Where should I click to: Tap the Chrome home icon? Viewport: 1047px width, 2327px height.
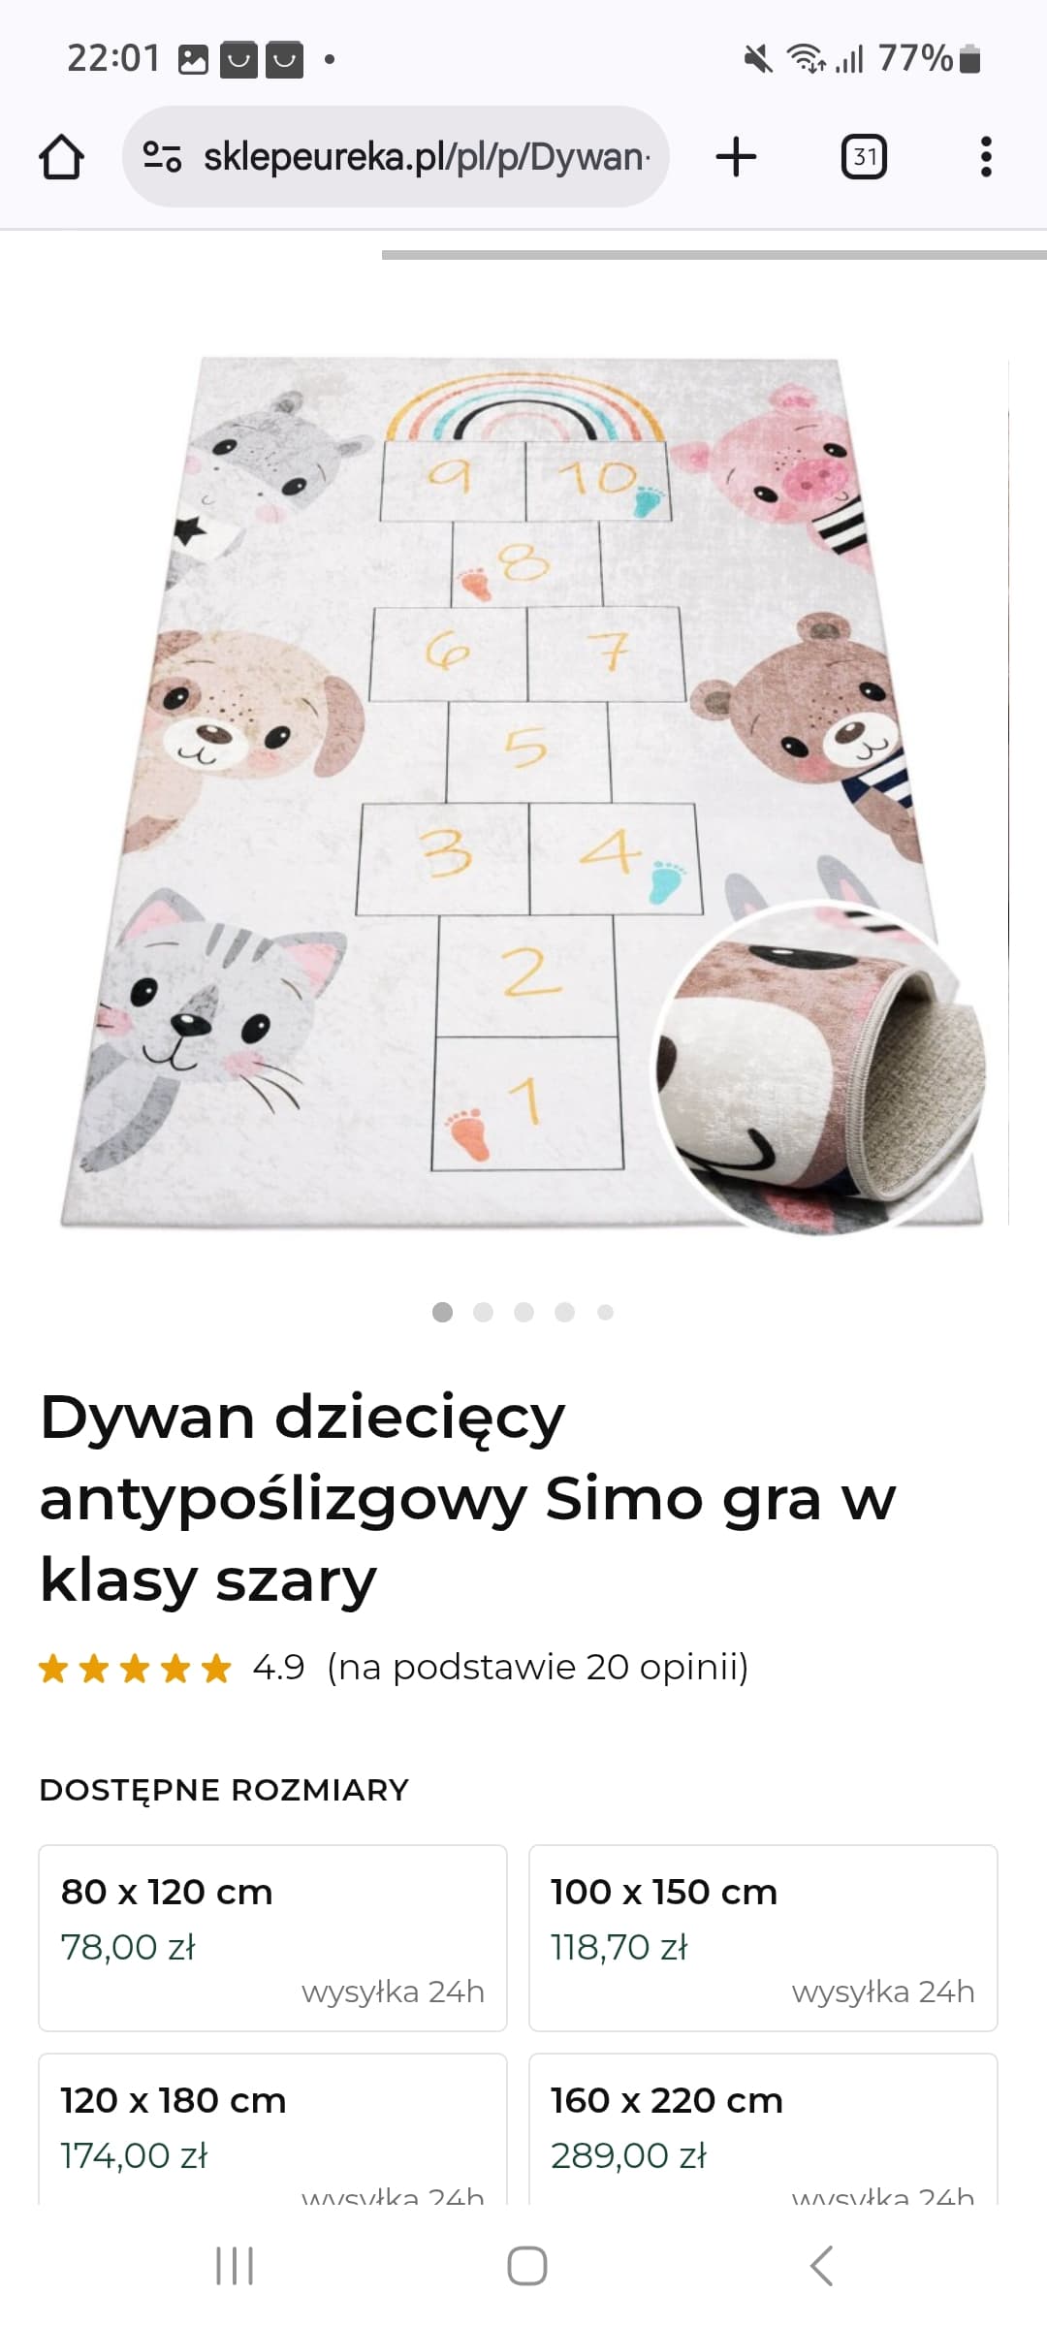coord(61,157)
